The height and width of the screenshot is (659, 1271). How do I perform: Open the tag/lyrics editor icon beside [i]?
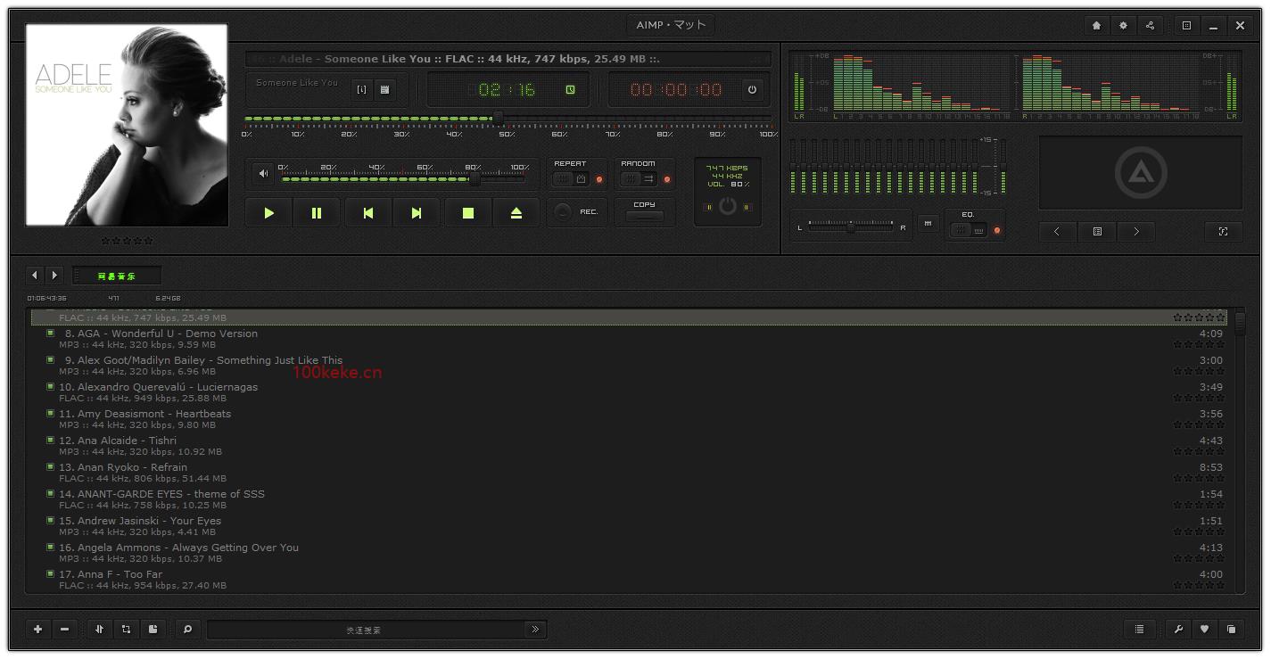pyautogui.click(x=384, y=89)
